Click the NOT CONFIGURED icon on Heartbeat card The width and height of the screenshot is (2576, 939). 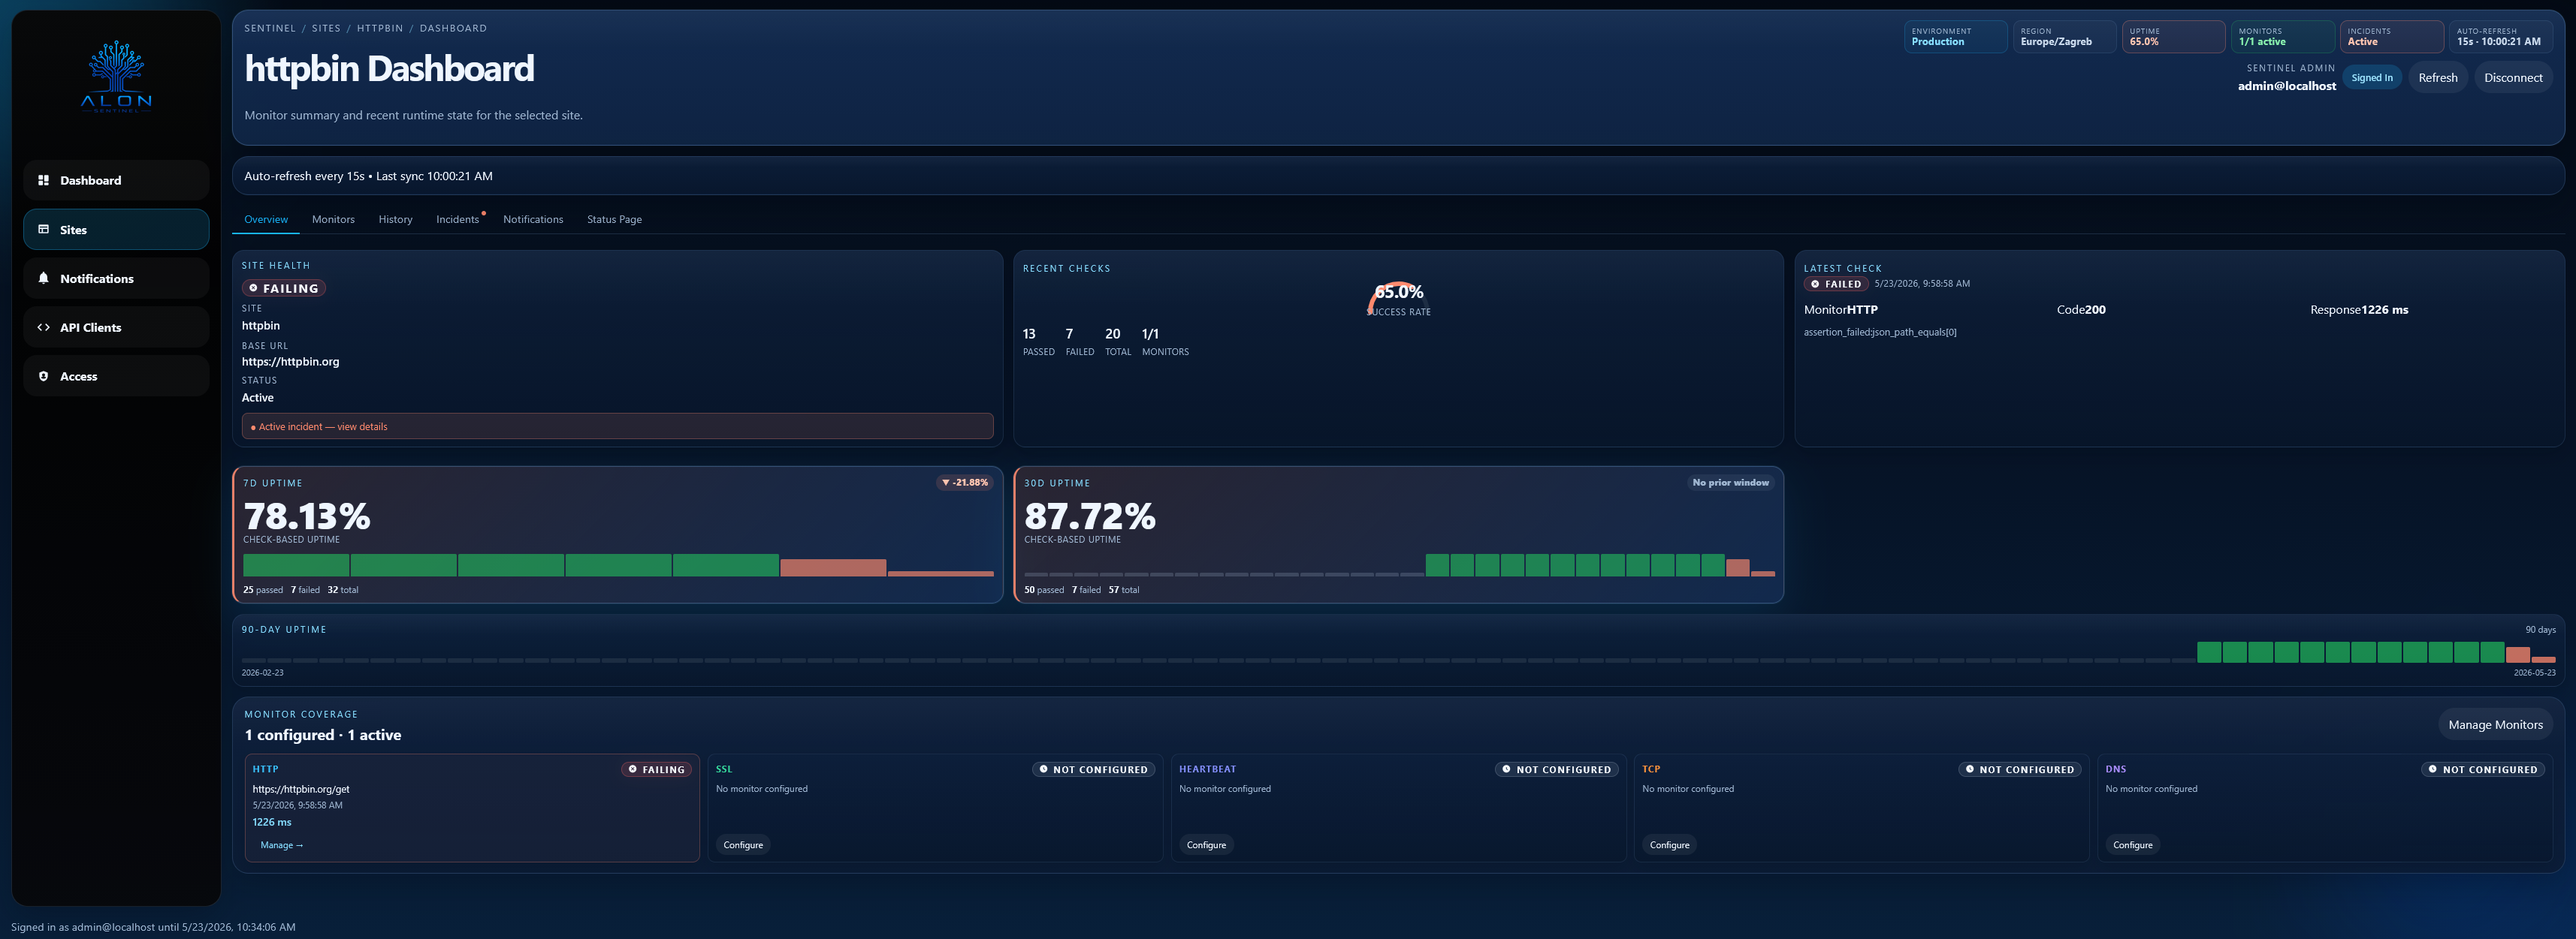tap(1506, 769)
